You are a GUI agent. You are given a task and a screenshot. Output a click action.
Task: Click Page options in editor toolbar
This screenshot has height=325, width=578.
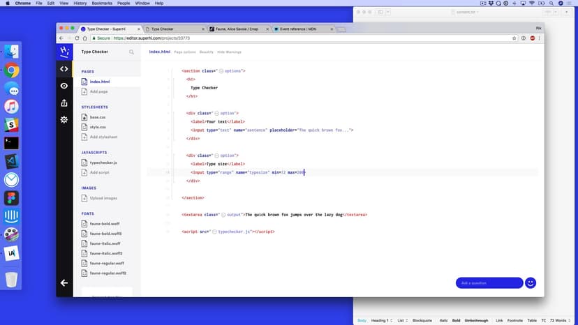pyautogui.click(x=184, y=52)
